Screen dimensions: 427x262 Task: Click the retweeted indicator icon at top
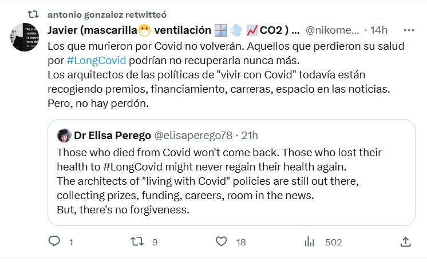(34, 13)
